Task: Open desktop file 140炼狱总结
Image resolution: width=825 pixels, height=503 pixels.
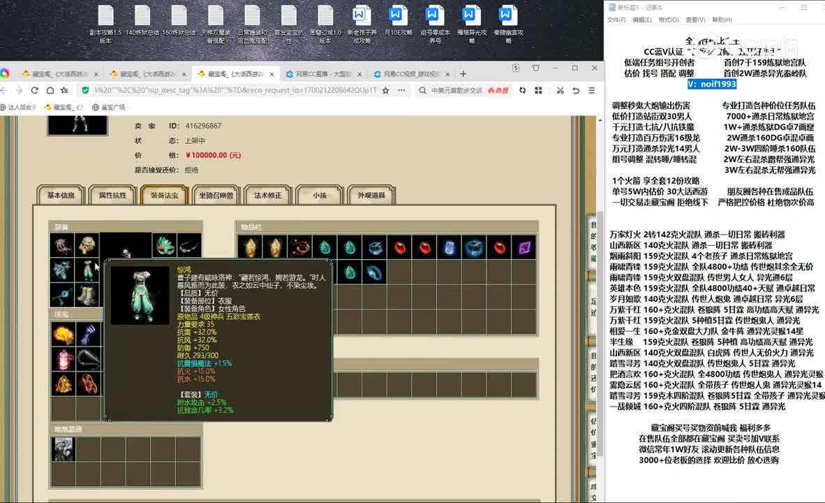Action: tap(142, 21)
